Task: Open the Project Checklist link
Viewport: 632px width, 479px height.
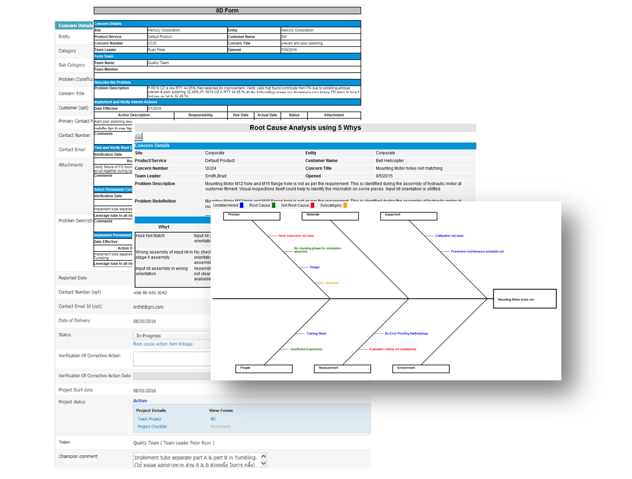Action: [x=152, y=427]
